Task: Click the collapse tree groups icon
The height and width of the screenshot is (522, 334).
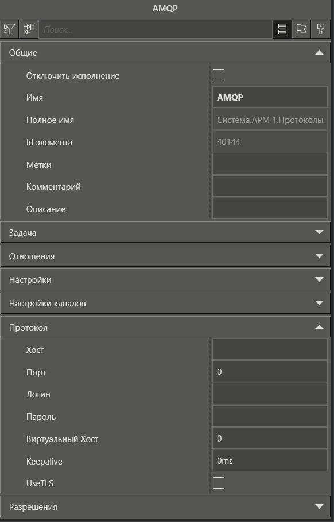Action: point(29,29)
